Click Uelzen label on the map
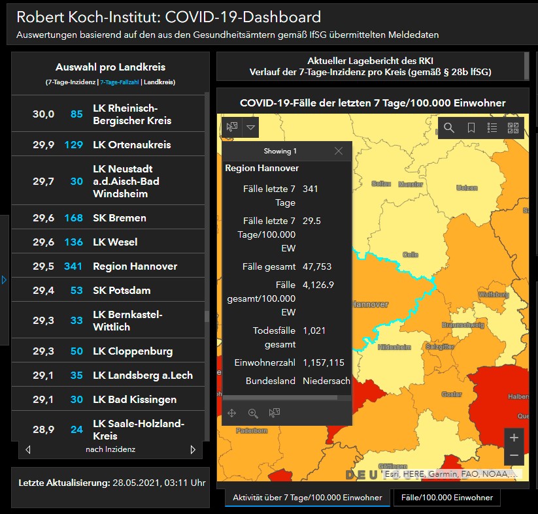The image size is (538, 514). [467, 187]
